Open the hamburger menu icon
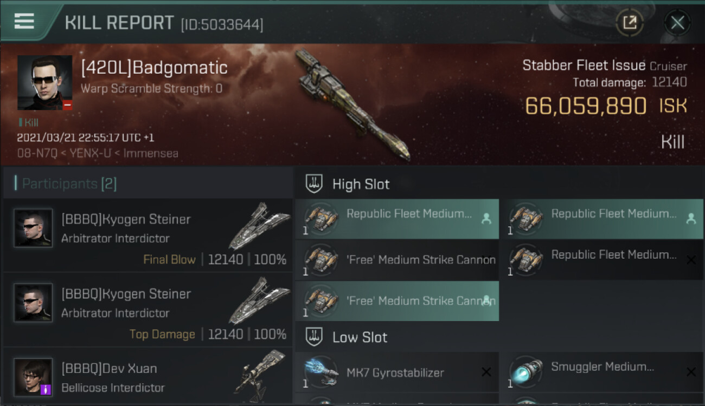The height and width of the screenshot is (406, 705). pyautogui.click(x=24, y=21)
